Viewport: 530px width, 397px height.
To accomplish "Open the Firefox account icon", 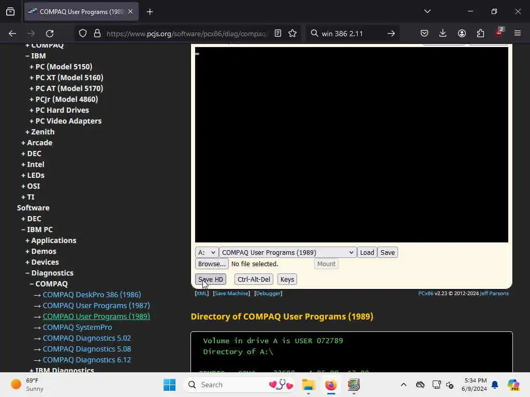I will tap(462, 33).
